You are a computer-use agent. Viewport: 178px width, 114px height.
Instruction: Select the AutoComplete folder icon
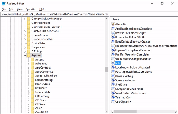click(x=32, y=72)
